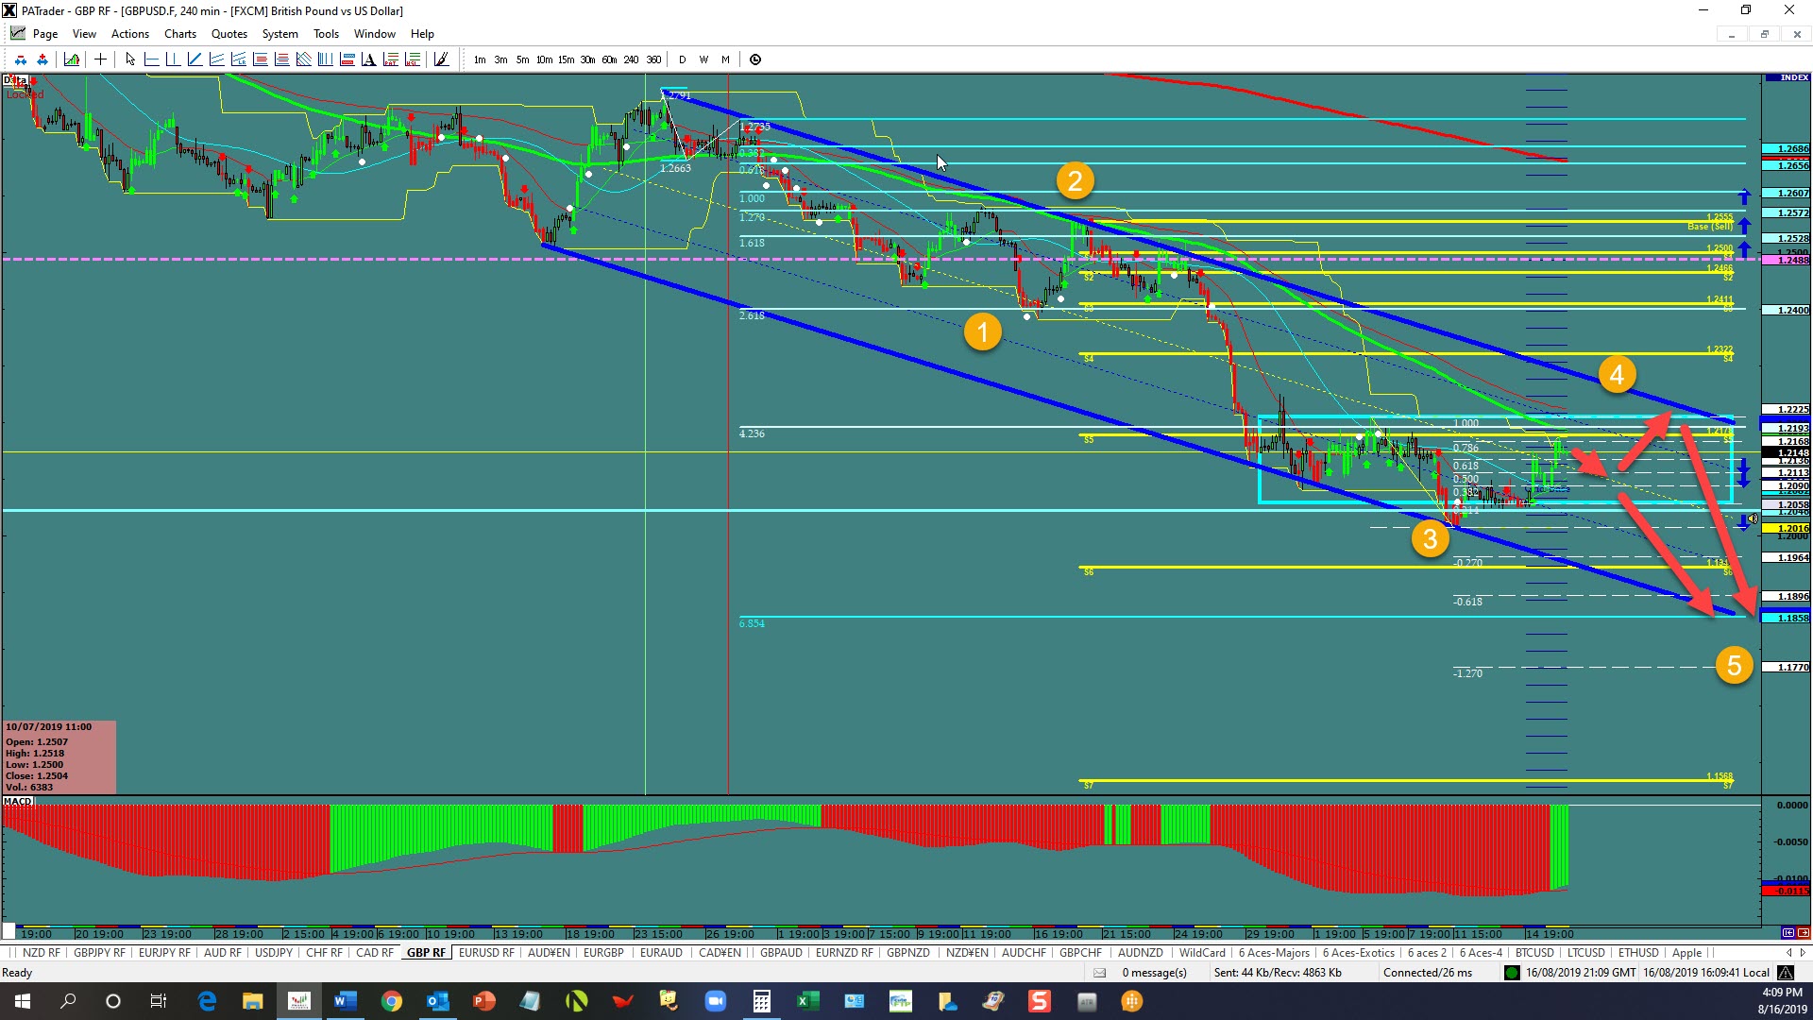Select the vertical time zones tool
This screenshot has height=1020, width=1813.
coord(325,59)
